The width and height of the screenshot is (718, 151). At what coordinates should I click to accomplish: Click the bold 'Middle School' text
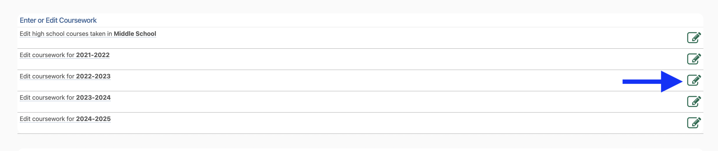point(135,34)
